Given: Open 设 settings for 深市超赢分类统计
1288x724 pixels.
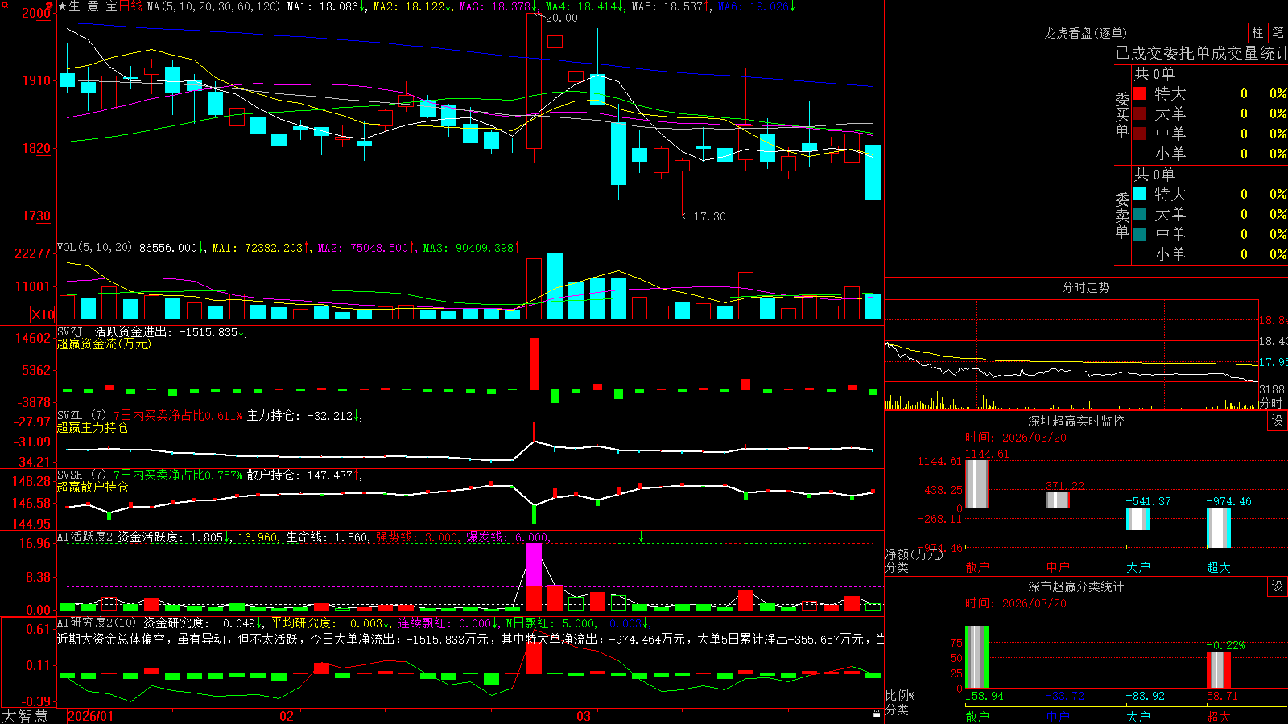Looking at the screenshot, I should [1278, 586].
